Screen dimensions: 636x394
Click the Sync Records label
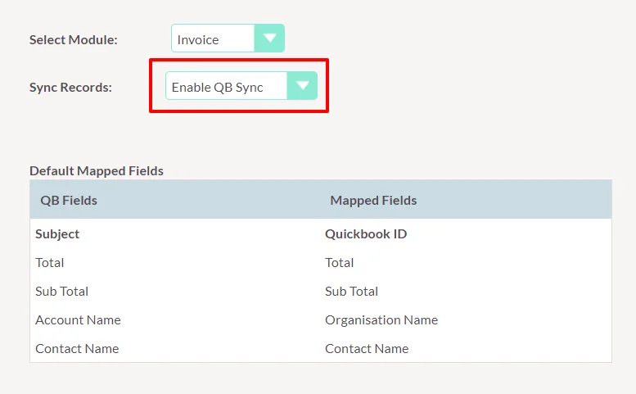[70, 87]
